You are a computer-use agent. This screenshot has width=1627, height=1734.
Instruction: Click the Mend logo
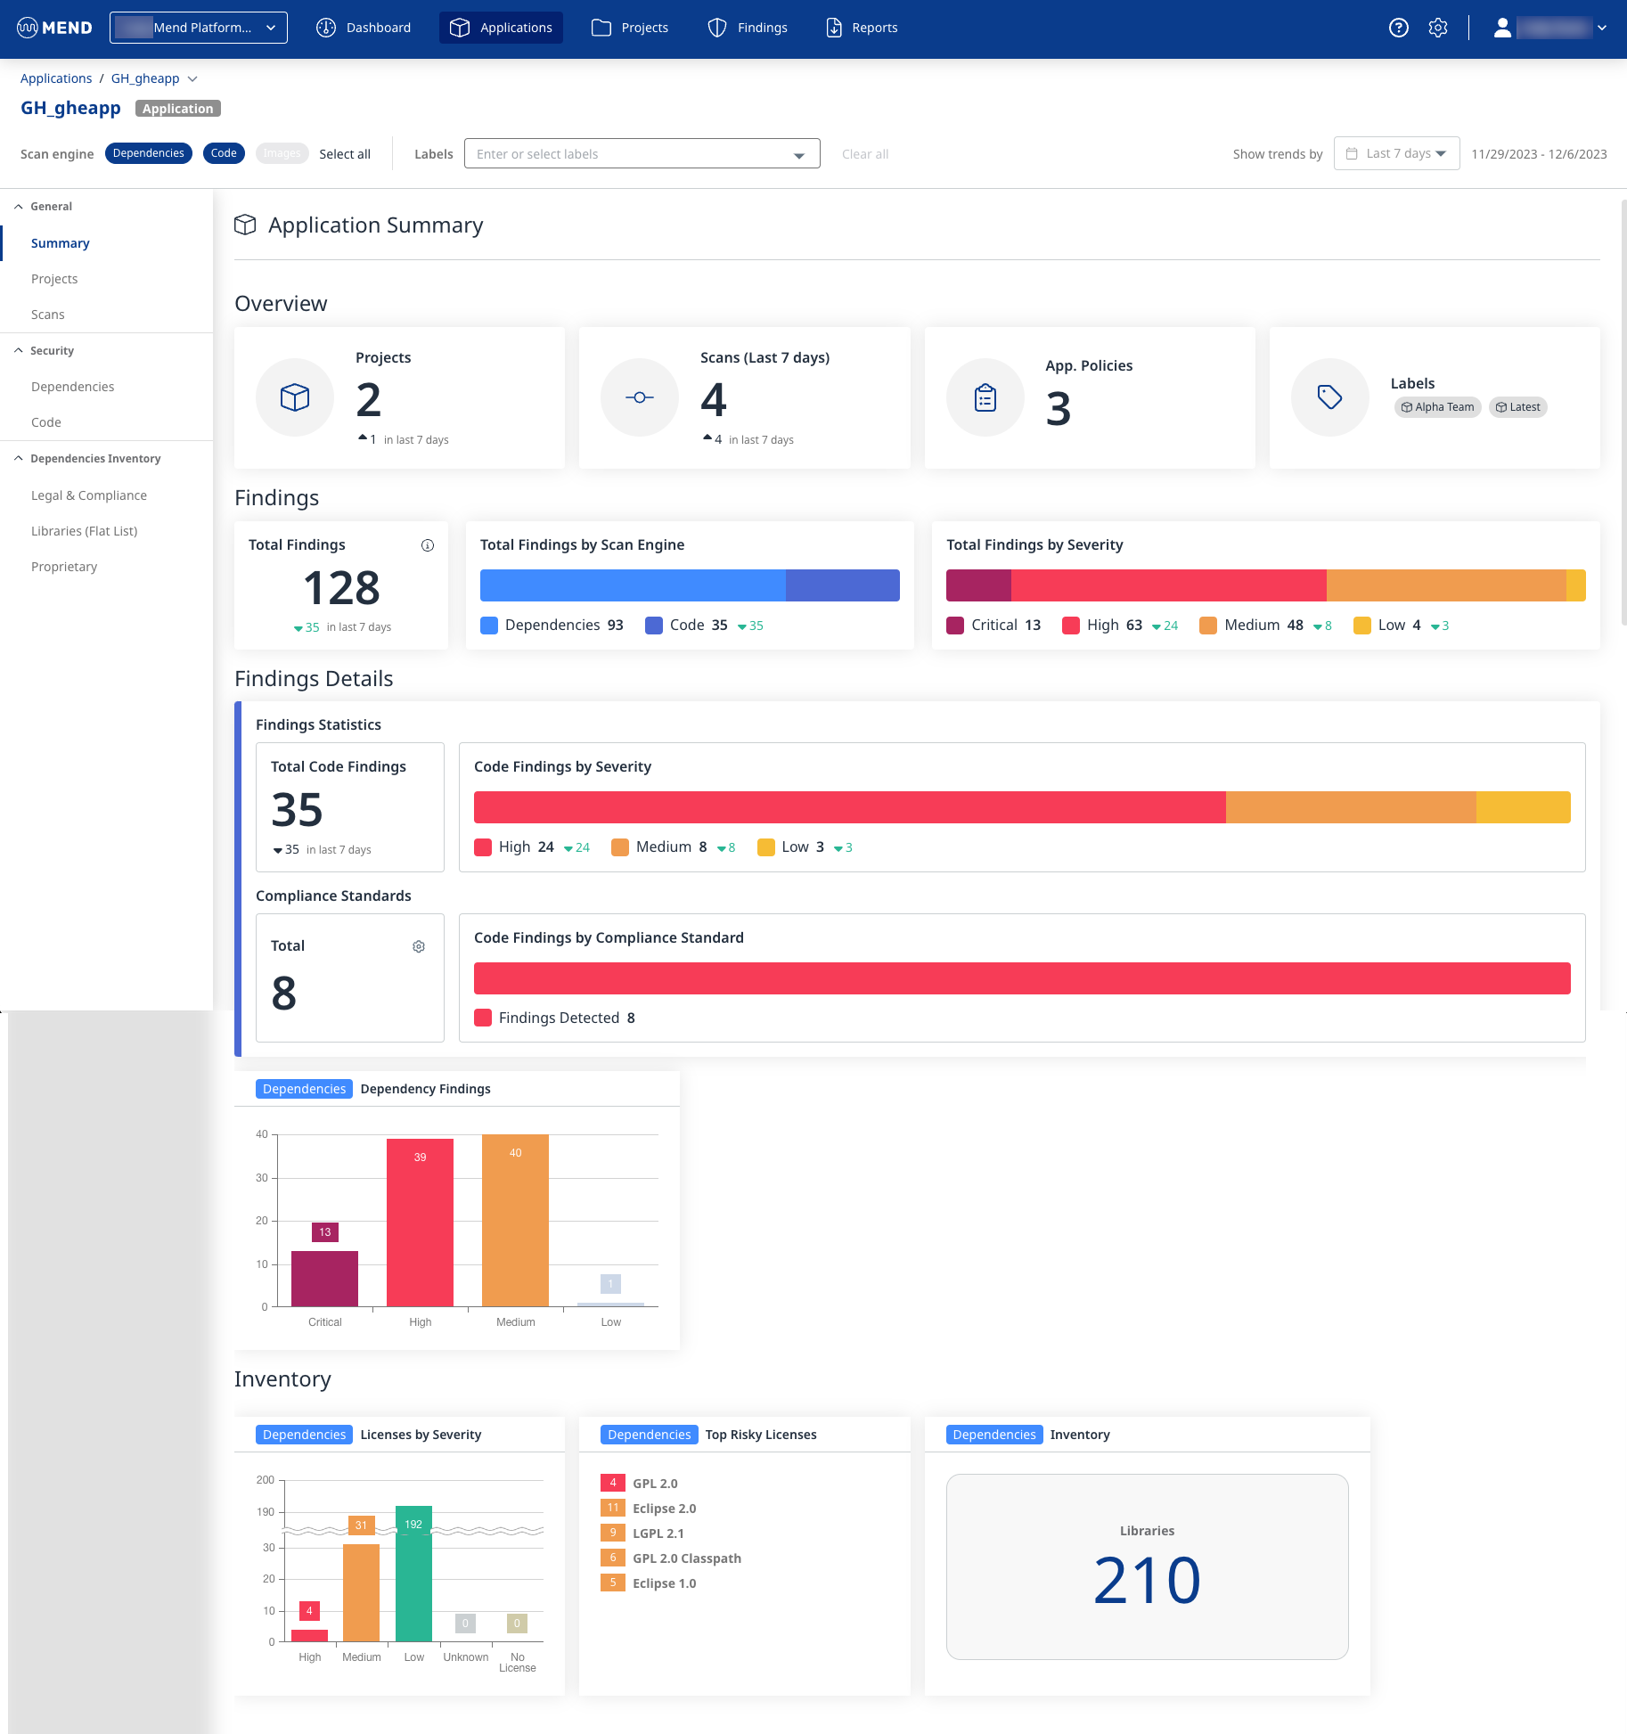(x=54, y=28)
